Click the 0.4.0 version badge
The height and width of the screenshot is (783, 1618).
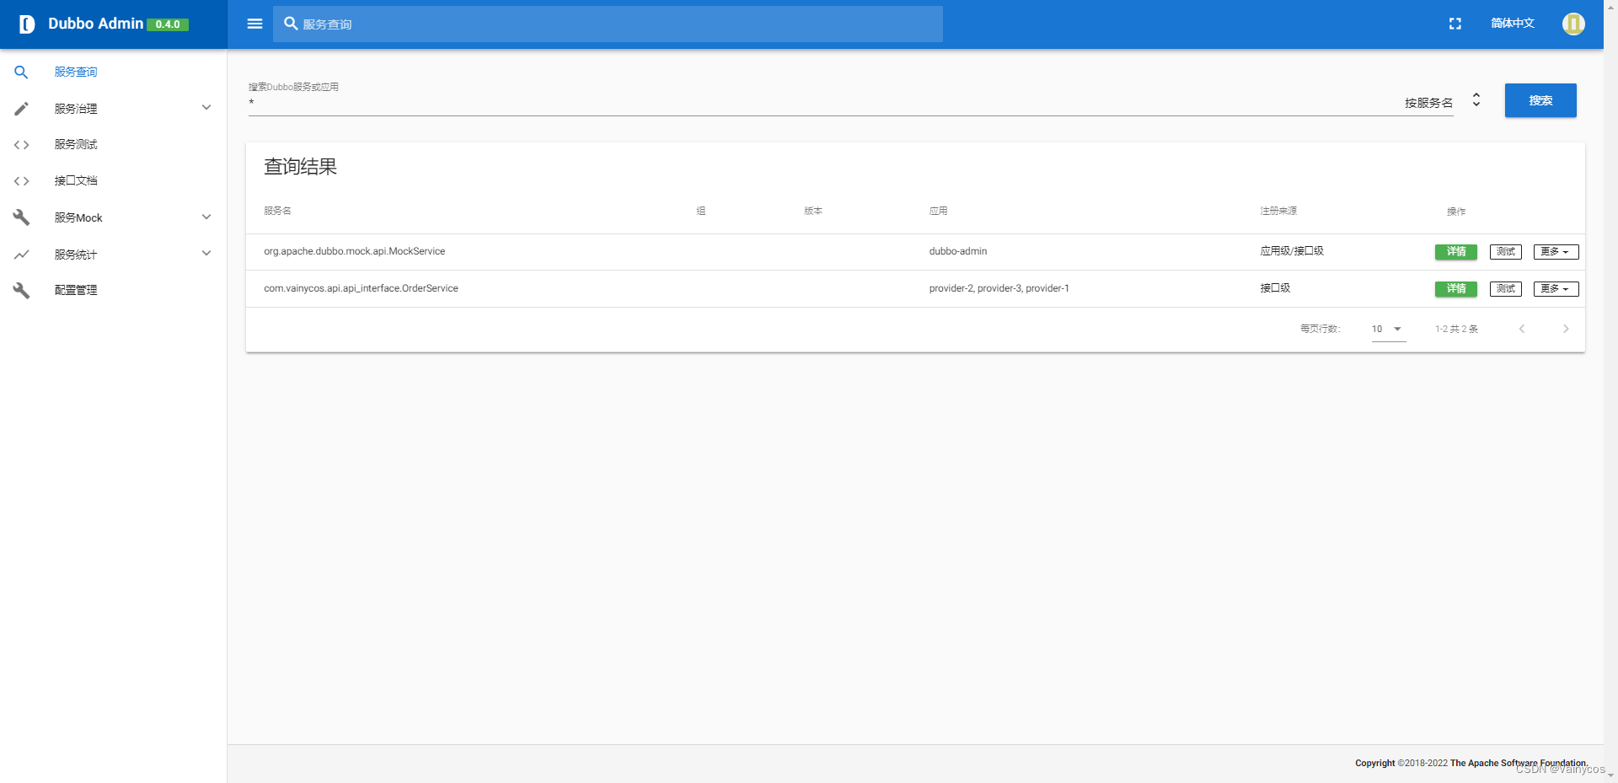(168, 24)
